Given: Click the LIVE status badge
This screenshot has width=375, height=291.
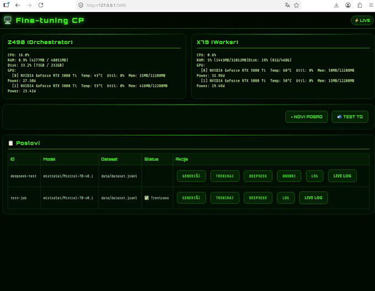Looking at the screenshot, I should pyautogui.click(x=362, y=20).
